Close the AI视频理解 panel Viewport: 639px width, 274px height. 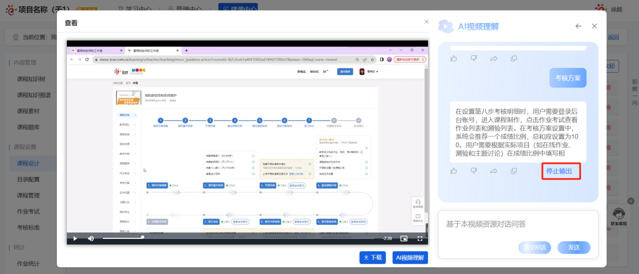click(594, 26)
